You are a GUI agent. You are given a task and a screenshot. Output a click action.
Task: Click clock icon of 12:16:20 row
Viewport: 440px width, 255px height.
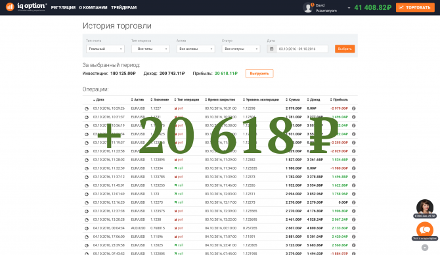87,202
